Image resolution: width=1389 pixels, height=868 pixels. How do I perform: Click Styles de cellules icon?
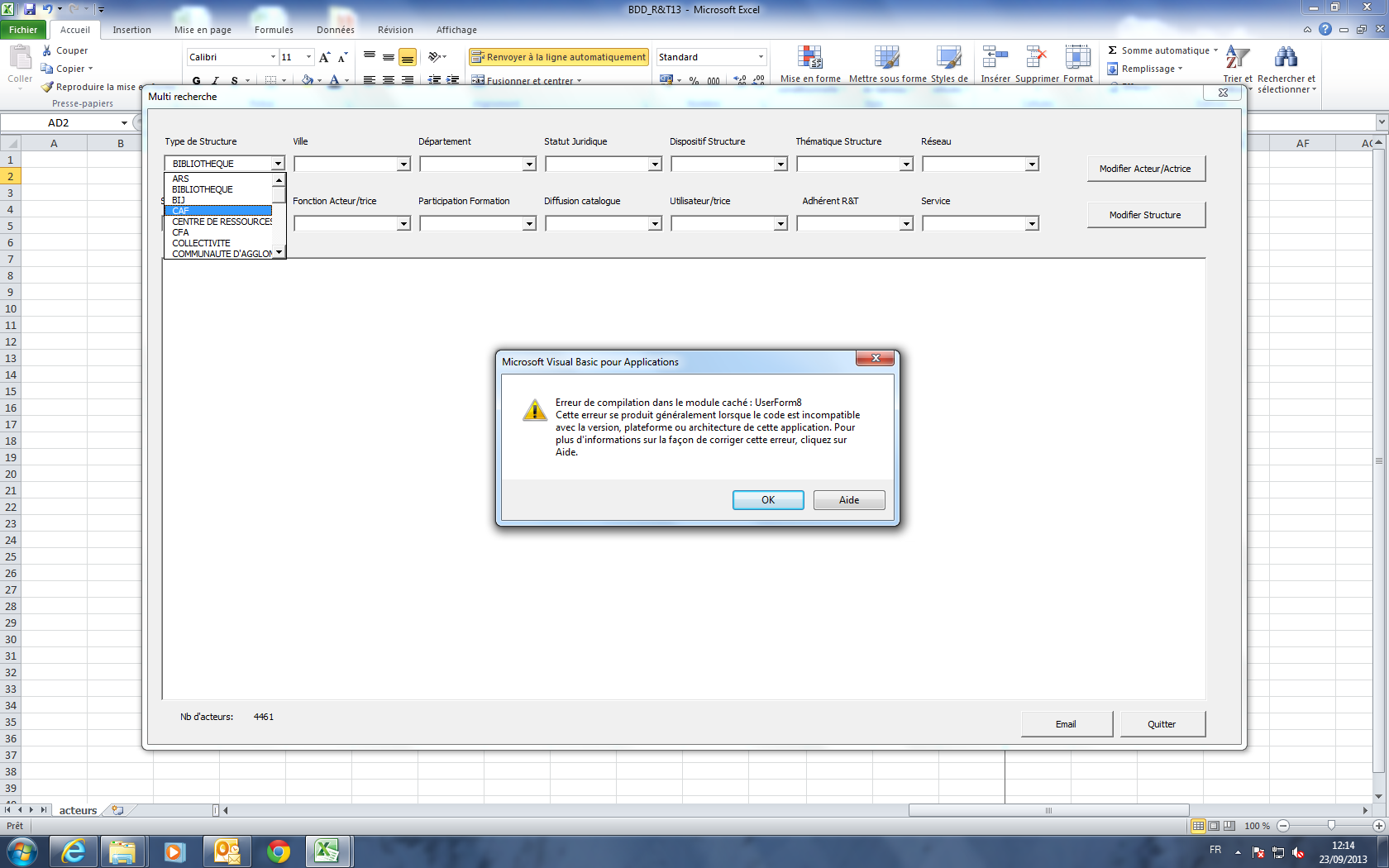click(x=948, y=58)
